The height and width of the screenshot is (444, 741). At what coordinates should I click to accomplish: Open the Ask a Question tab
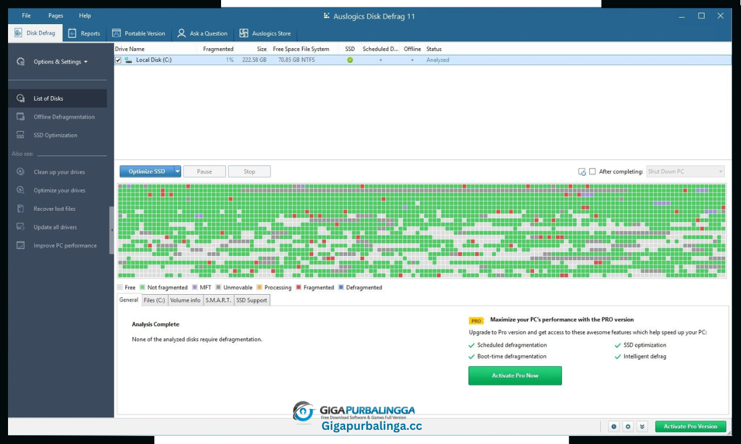[203, 33]
